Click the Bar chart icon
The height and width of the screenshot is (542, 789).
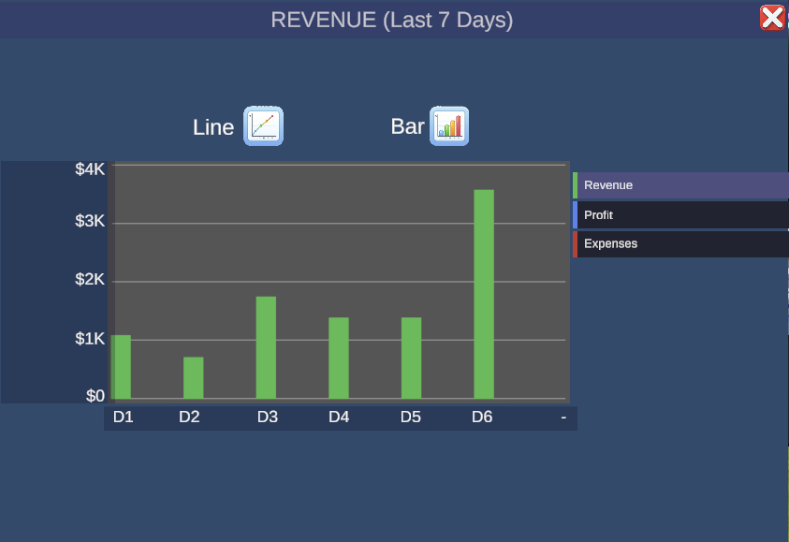pyautogui.click(x=449, y=126)
